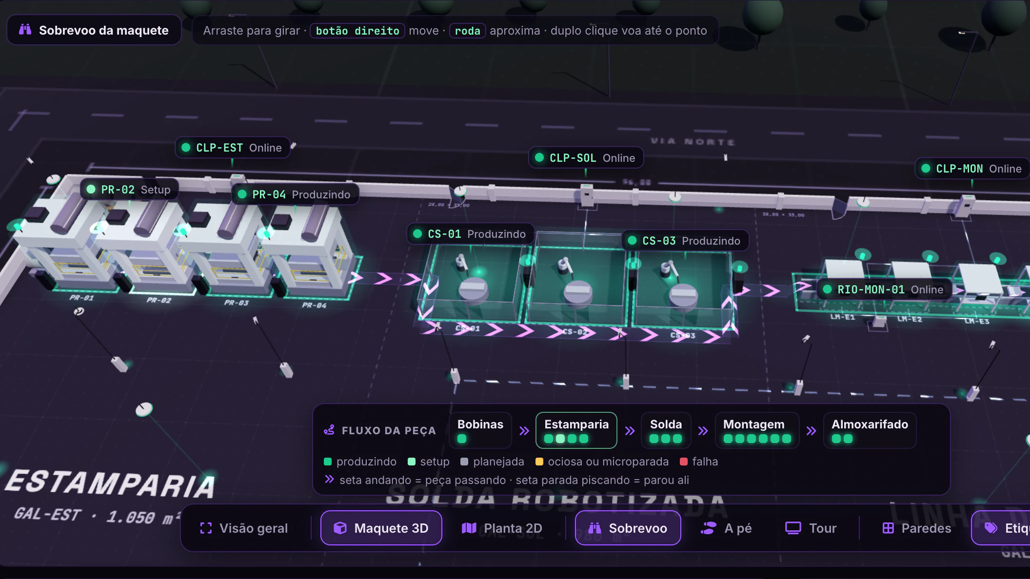The height and width of the screenshot is (579, 1030).
Task: Click the red falha legend swatch
Action: point(684,462)
